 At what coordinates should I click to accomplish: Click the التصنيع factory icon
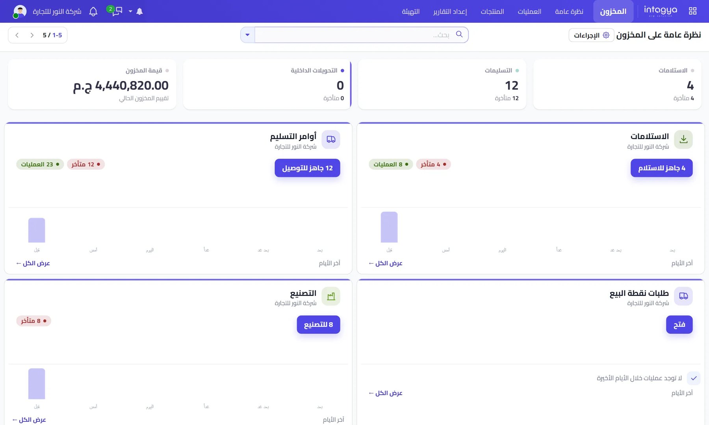(331, 296)
